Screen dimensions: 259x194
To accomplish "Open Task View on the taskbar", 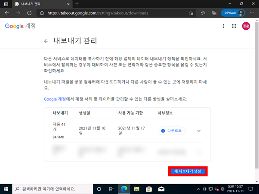I will [x=111, y=189].
